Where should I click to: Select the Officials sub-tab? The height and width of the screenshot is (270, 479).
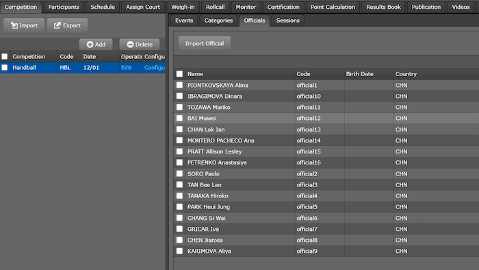tap(255, 21)
